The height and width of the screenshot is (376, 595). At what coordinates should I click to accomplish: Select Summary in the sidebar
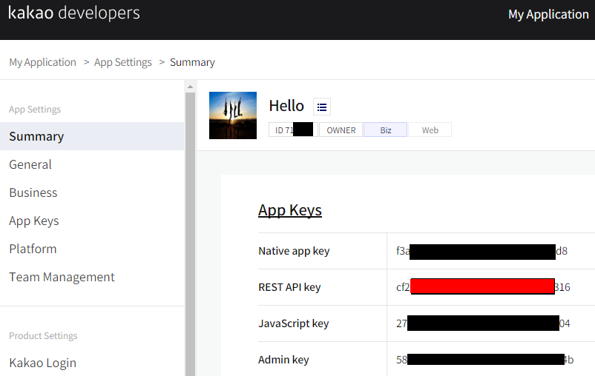pos(92,136)
